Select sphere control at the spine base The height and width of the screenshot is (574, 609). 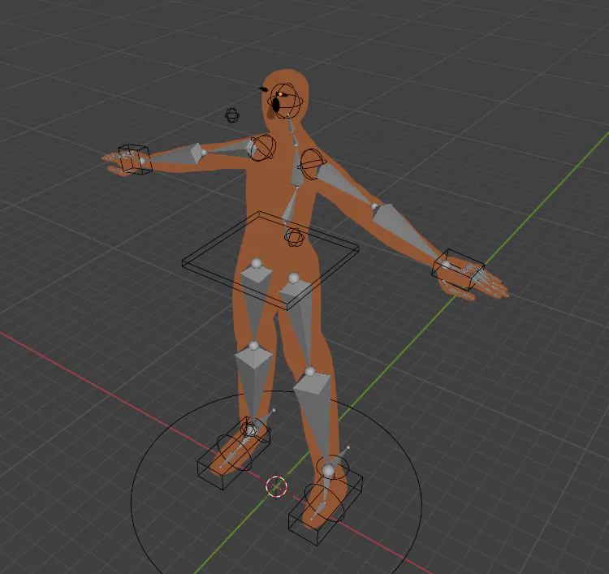point(294,237)
